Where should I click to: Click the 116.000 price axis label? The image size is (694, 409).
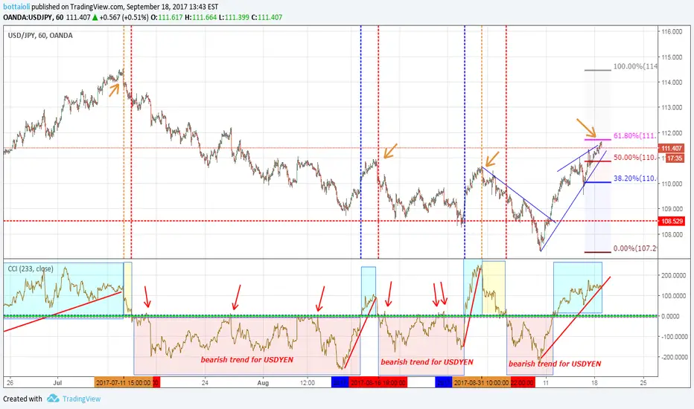[x=672, y=32]
